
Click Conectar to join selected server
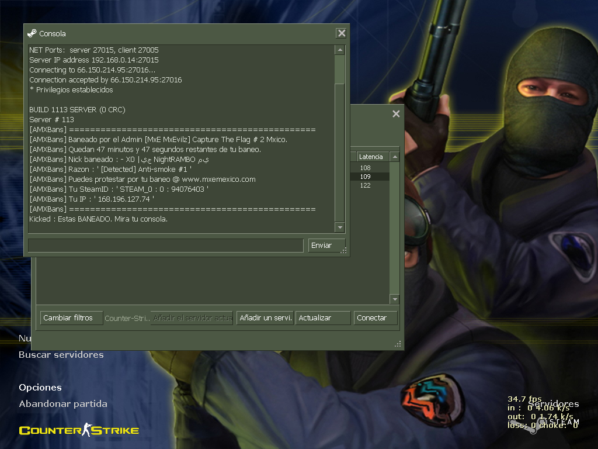click(376, 317)
